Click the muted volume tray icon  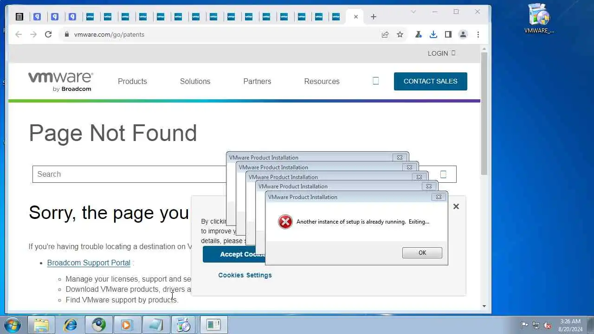click(547, 325)
